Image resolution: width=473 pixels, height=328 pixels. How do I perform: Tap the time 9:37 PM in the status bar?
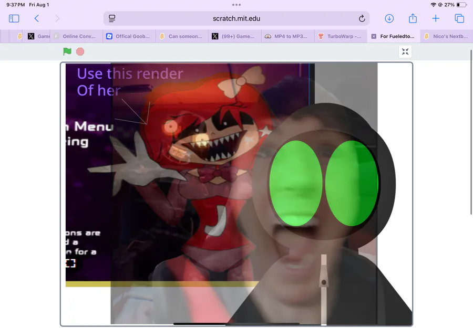click(x=15, y=5)
